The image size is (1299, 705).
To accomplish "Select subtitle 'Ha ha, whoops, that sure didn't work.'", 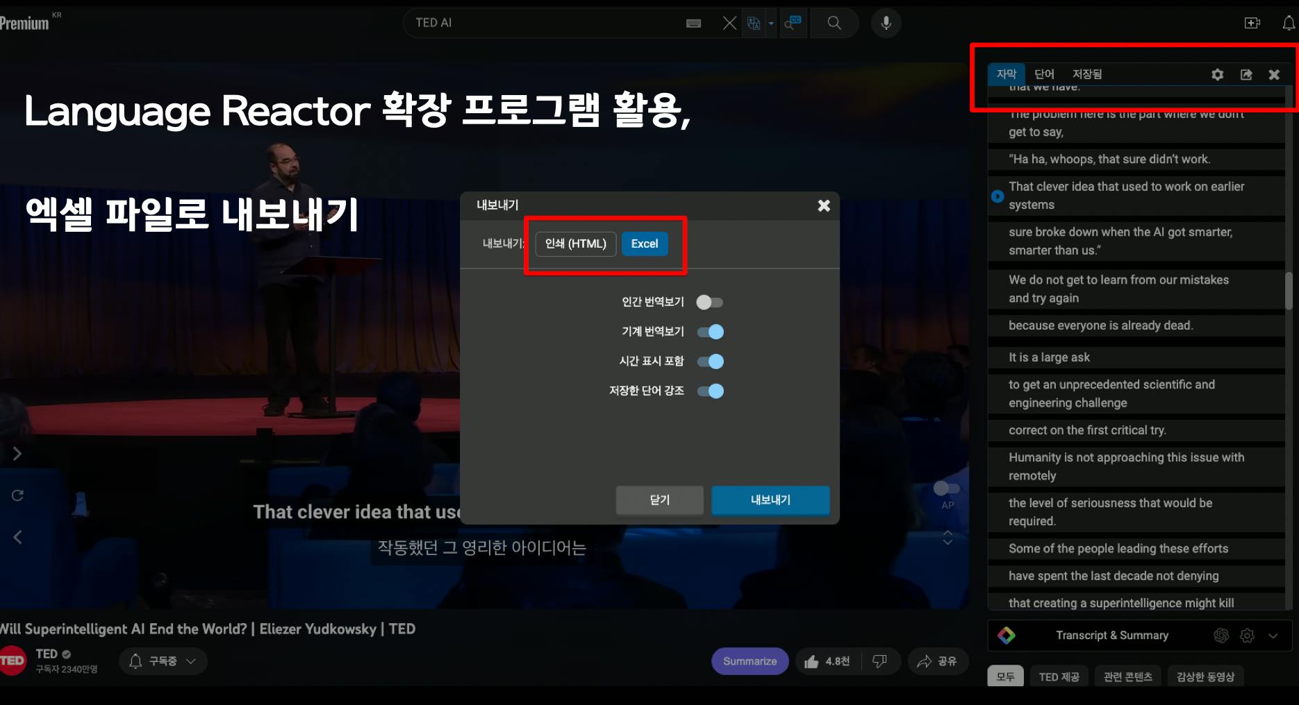I will (1136, 159).
